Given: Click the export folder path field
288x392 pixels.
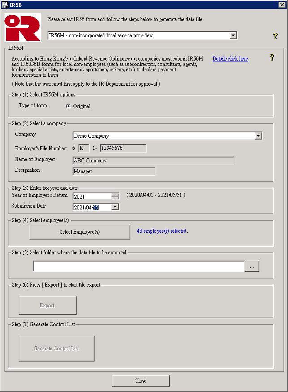Looking at the screenshot, I should point(139,266).
